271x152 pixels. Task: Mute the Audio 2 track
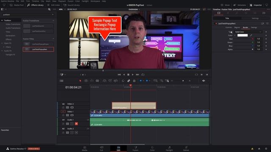point(76,133)
